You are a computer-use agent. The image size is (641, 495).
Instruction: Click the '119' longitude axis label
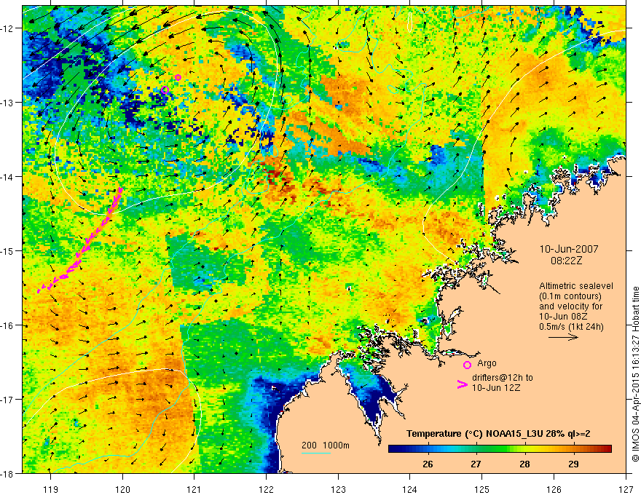point(51,489)
